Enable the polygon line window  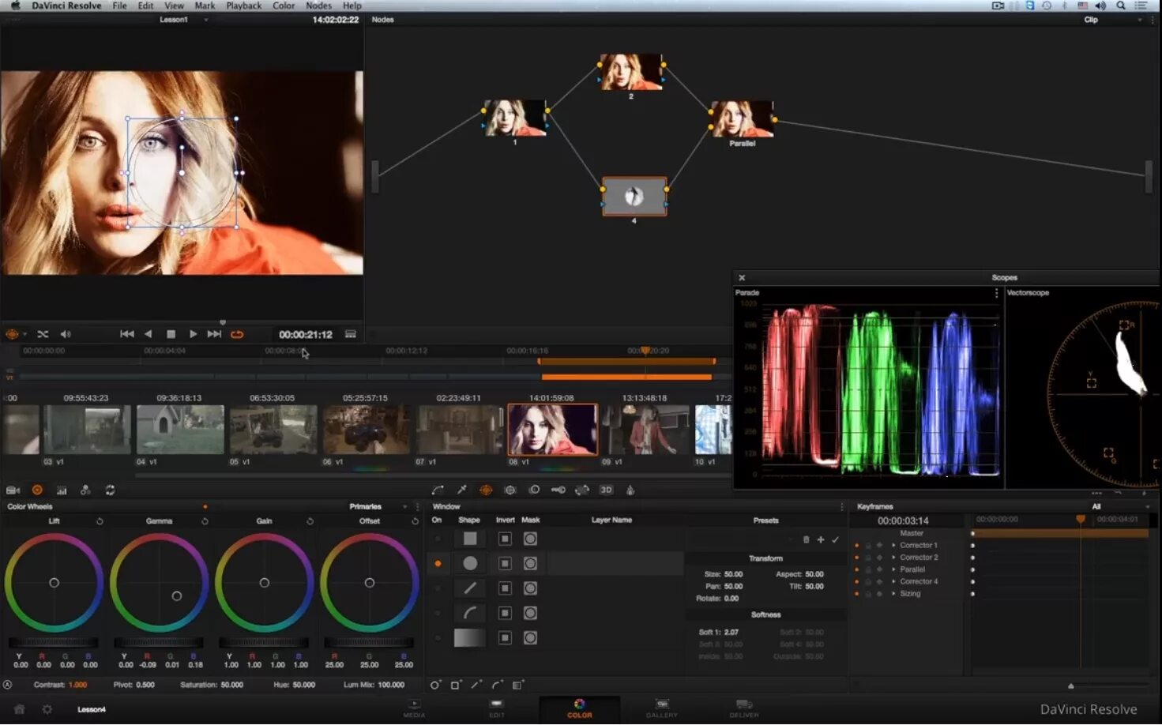point(438,588)
